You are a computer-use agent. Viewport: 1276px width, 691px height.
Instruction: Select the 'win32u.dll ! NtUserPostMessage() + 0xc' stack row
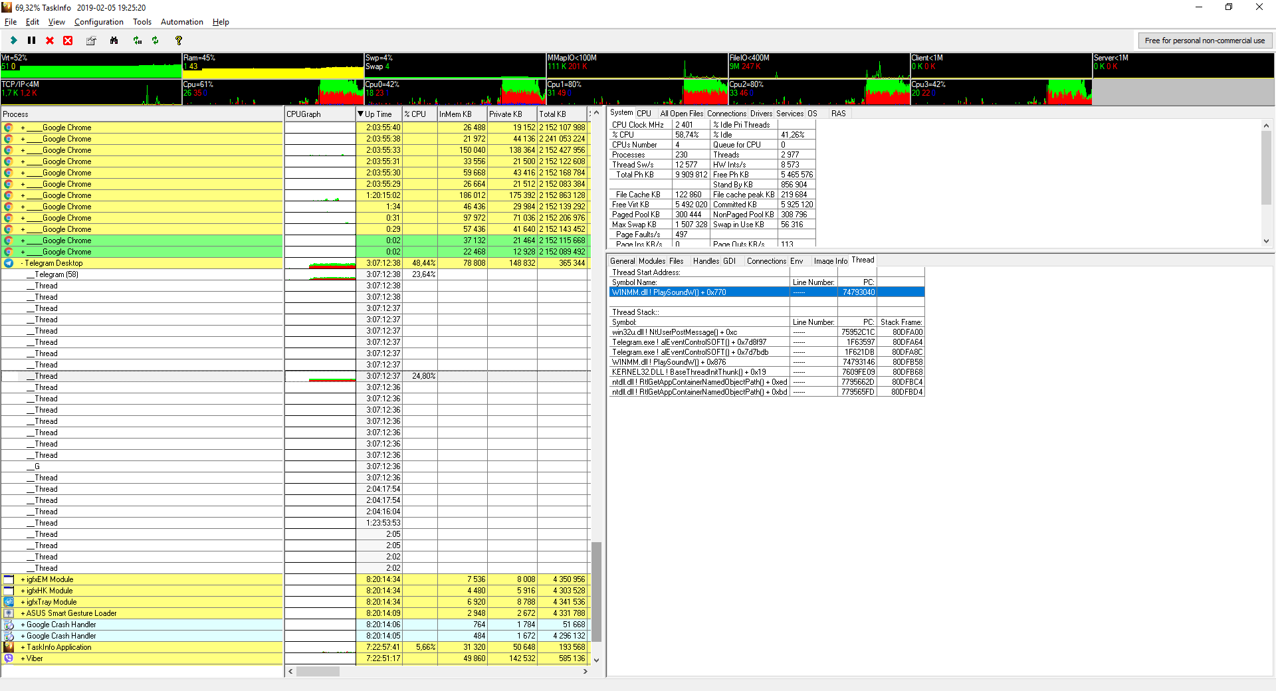click(x=766, y=332)
